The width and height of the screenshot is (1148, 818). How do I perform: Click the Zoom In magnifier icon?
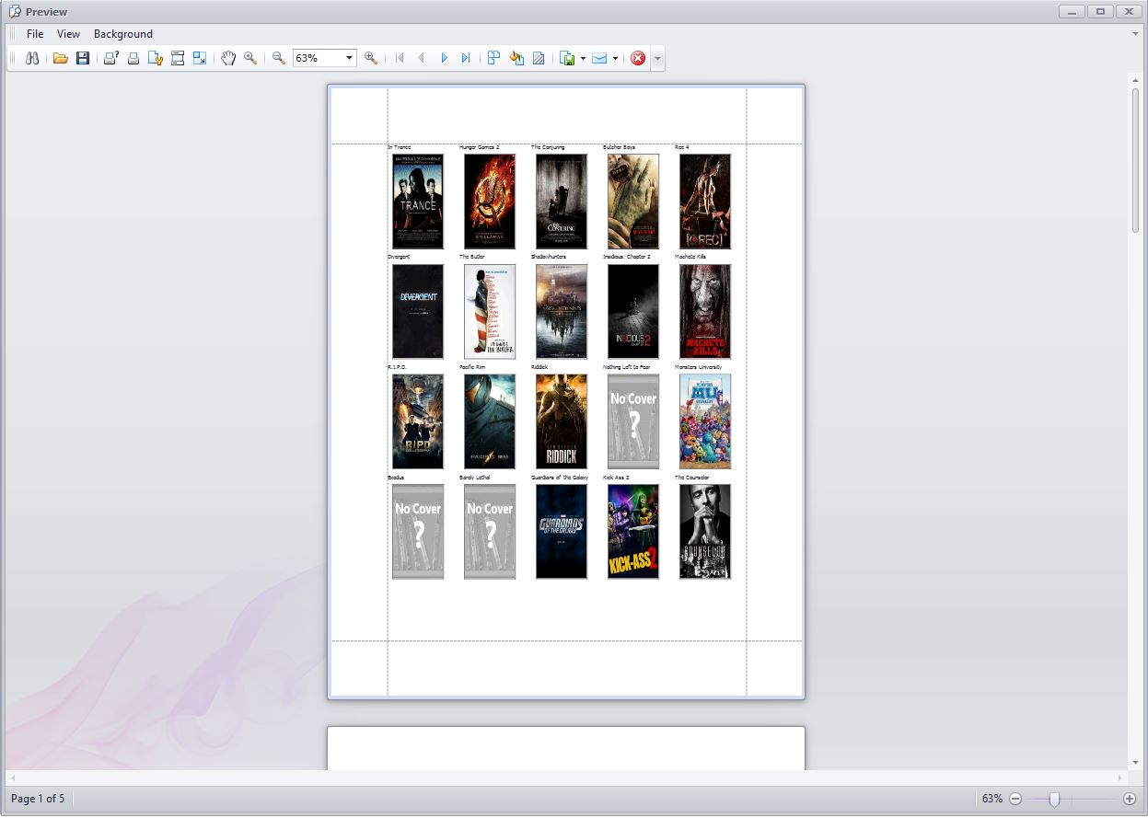point(371,58)
